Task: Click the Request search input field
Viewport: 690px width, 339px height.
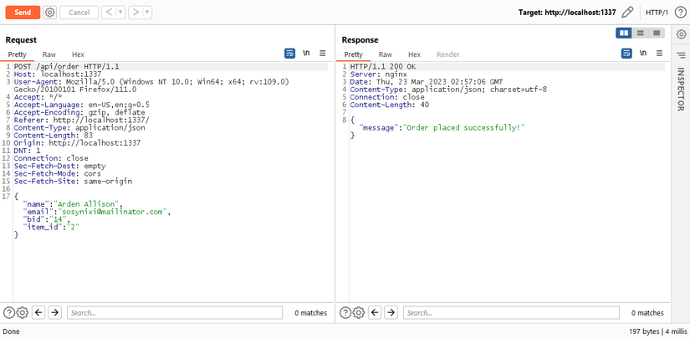Action: tap(176, 312)
